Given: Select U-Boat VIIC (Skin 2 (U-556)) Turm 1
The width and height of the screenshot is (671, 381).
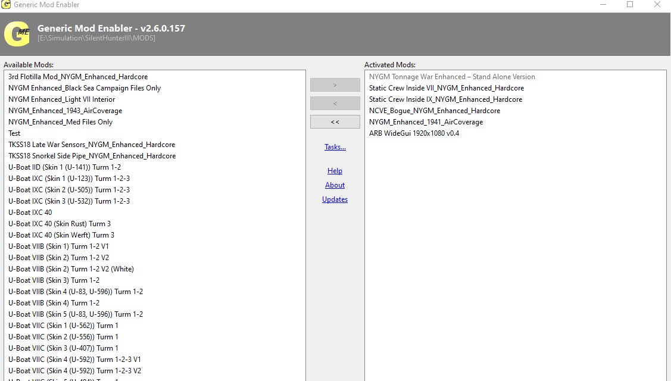Looking at the screenshot, I should (63, 337).
